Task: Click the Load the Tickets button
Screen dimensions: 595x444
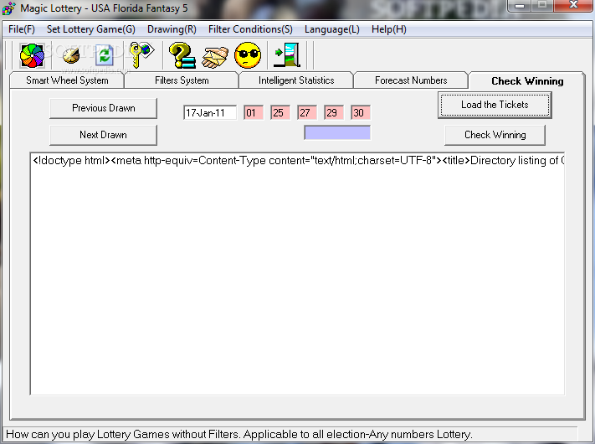Action: (495, 105)
